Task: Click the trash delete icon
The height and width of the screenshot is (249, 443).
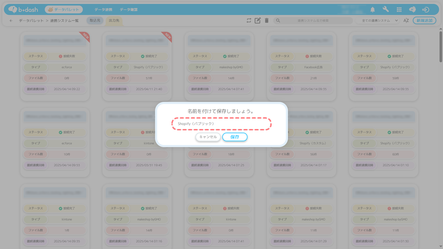Action: tap(266, 20)
